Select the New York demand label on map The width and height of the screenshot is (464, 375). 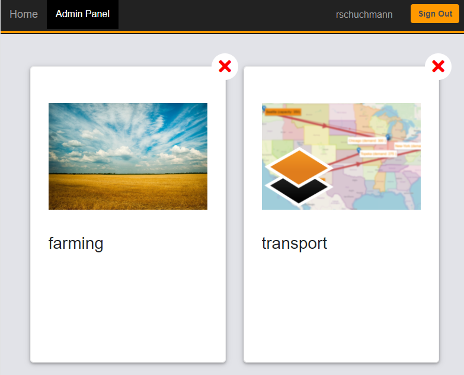408,145
